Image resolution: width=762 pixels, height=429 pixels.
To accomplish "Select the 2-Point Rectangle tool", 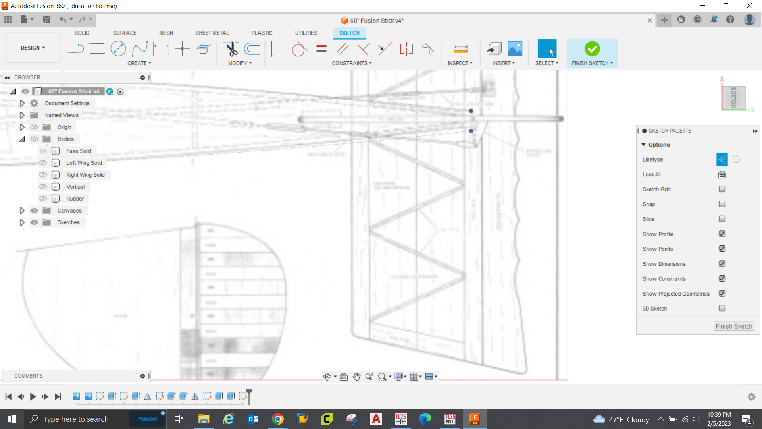I will pos(97,49).
